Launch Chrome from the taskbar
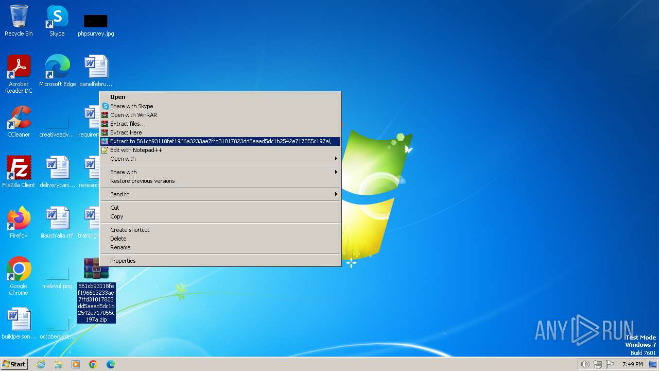659x371 pixels. [x=93, y=364]
